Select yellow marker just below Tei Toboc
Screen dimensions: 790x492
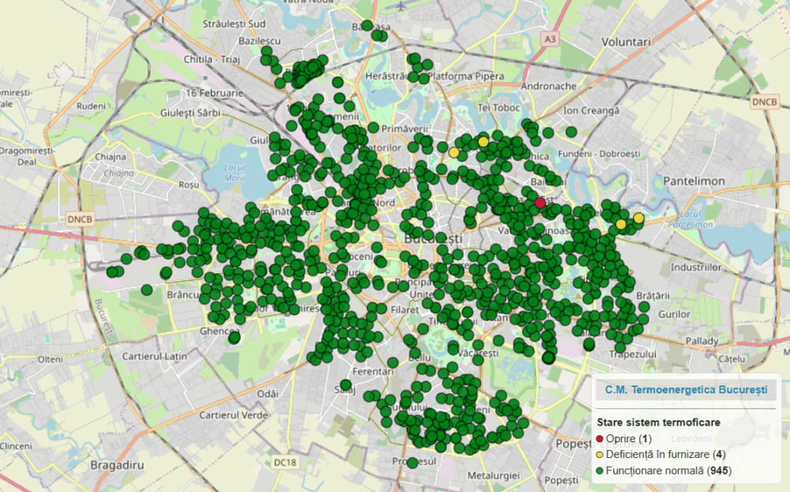(483, 141)
